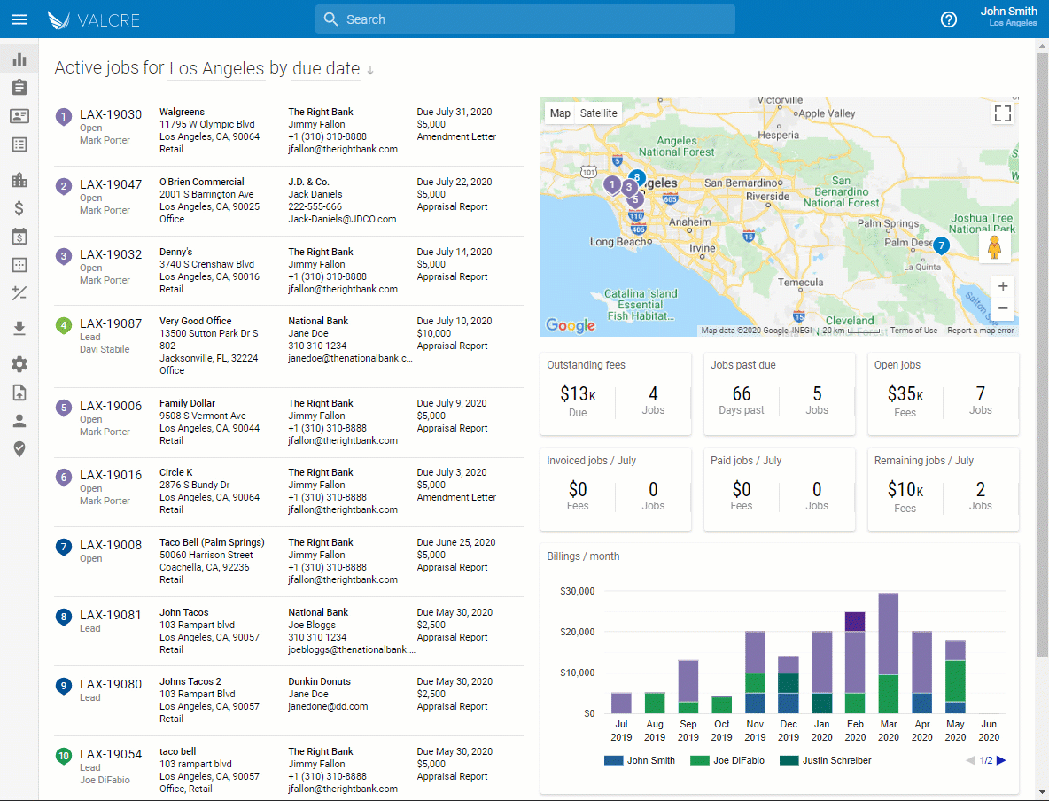Image resolution: width=1049 pixels, height=801 pixels.
Task: Click the help question mark icon
Action: pos(948,19)
